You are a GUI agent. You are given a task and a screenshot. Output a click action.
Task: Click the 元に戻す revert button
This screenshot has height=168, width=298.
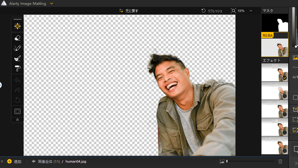[x=129, y=11]
